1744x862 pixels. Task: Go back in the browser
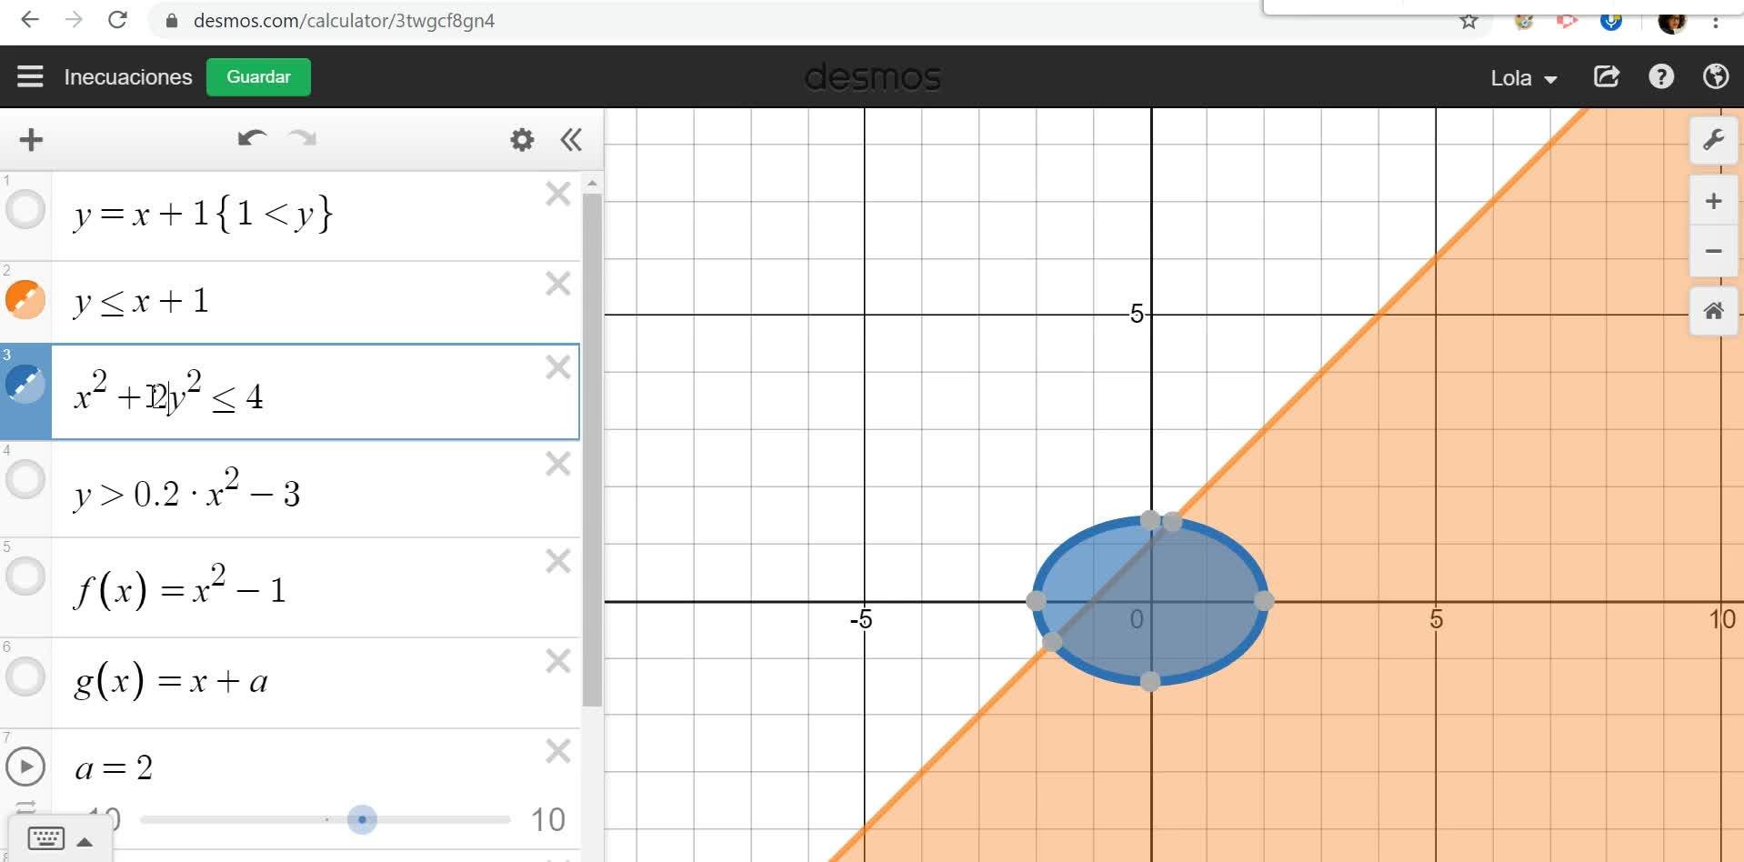point(30,20)
